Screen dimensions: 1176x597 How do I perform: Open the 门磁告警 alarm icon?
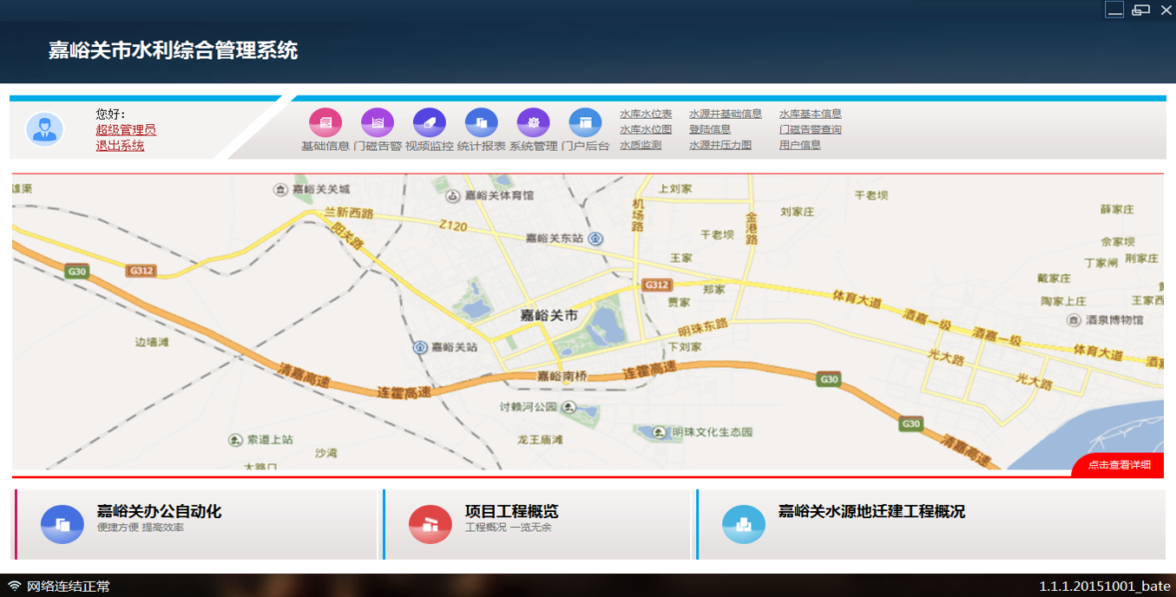coord(377,122)
